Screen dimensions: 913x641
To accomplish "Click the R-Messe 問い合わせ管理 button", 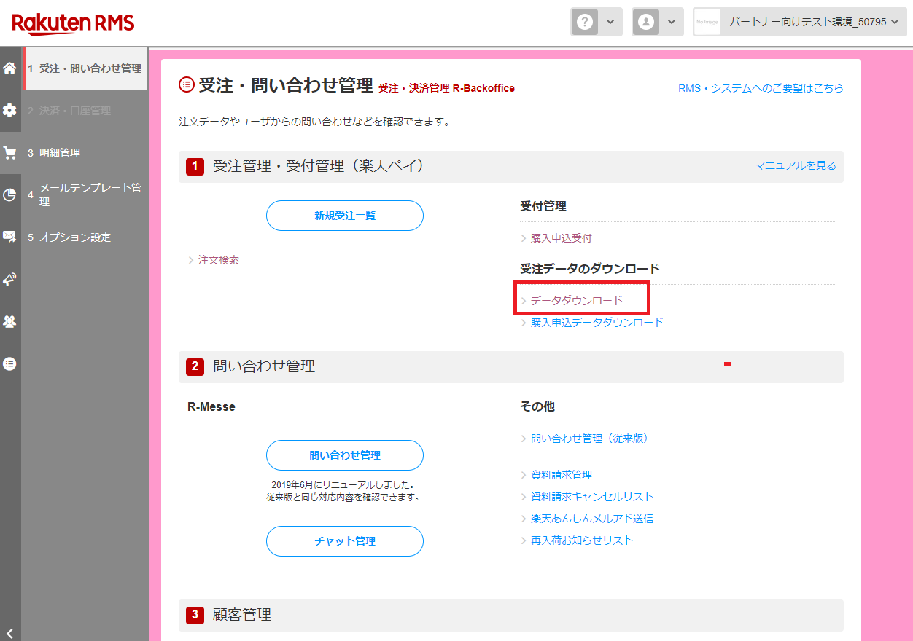I will point(345,455).
